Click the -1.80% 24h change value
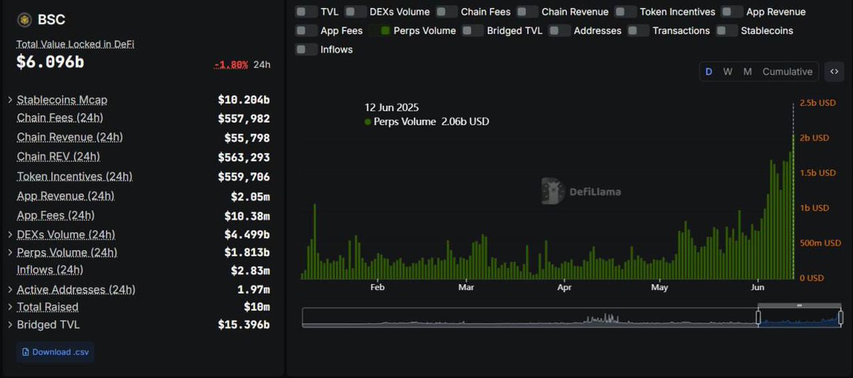This screenshot has width=853, height=378. (x=231, y=65)
